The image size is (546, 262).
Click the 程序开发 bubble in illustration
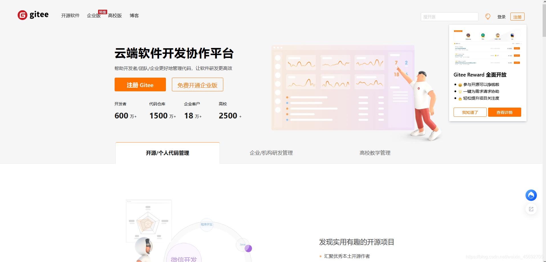tap(206, 224)
